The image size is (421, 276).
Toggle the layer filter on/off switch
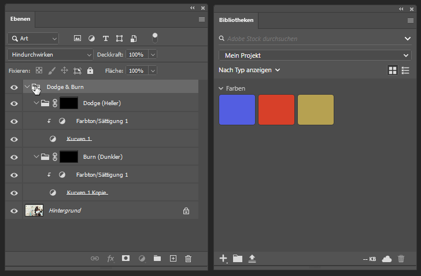(x=154, y=38)
